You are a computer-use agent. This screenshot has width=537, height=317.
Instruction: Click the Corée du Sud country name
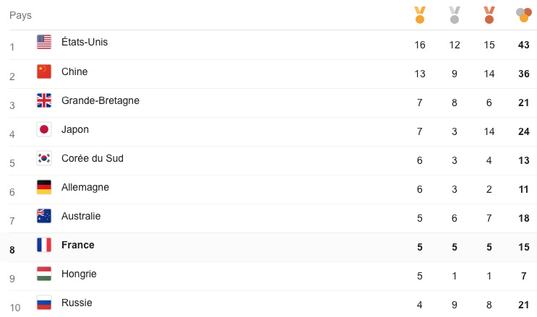click(93, 158)
